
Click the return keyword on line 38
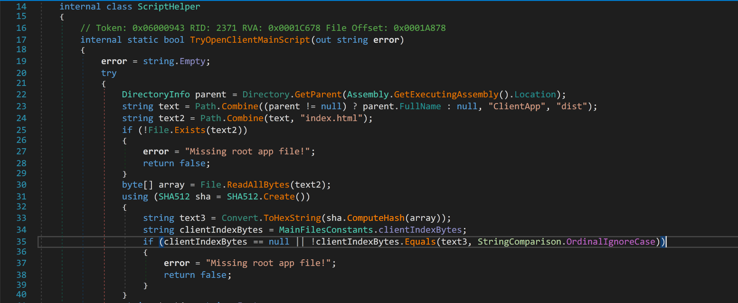pyautogui.click(x=179, y=275)
